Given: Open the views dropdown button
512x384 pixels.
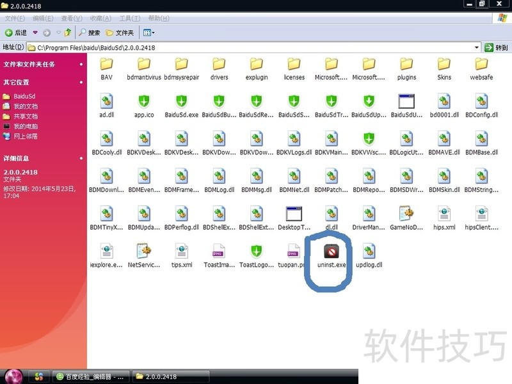Looking at the screenshot, I should point(149,33).
